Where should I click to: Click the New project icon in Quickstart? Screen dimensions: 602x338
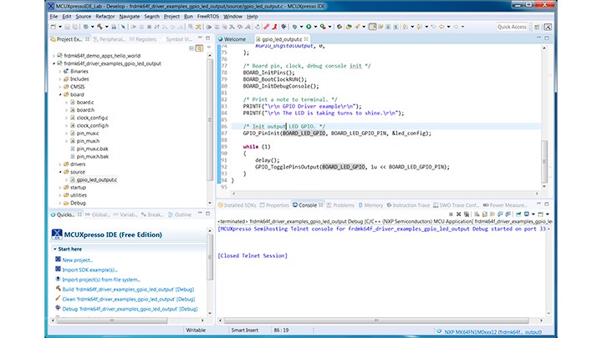click(x=57, y=260)
